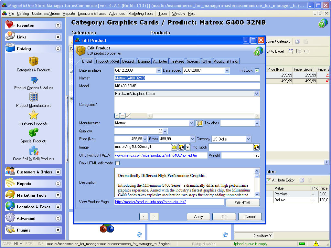Enable Raw HTML edit mode checkbox
This screenshot has width=331, height=248.
[118, 163]
